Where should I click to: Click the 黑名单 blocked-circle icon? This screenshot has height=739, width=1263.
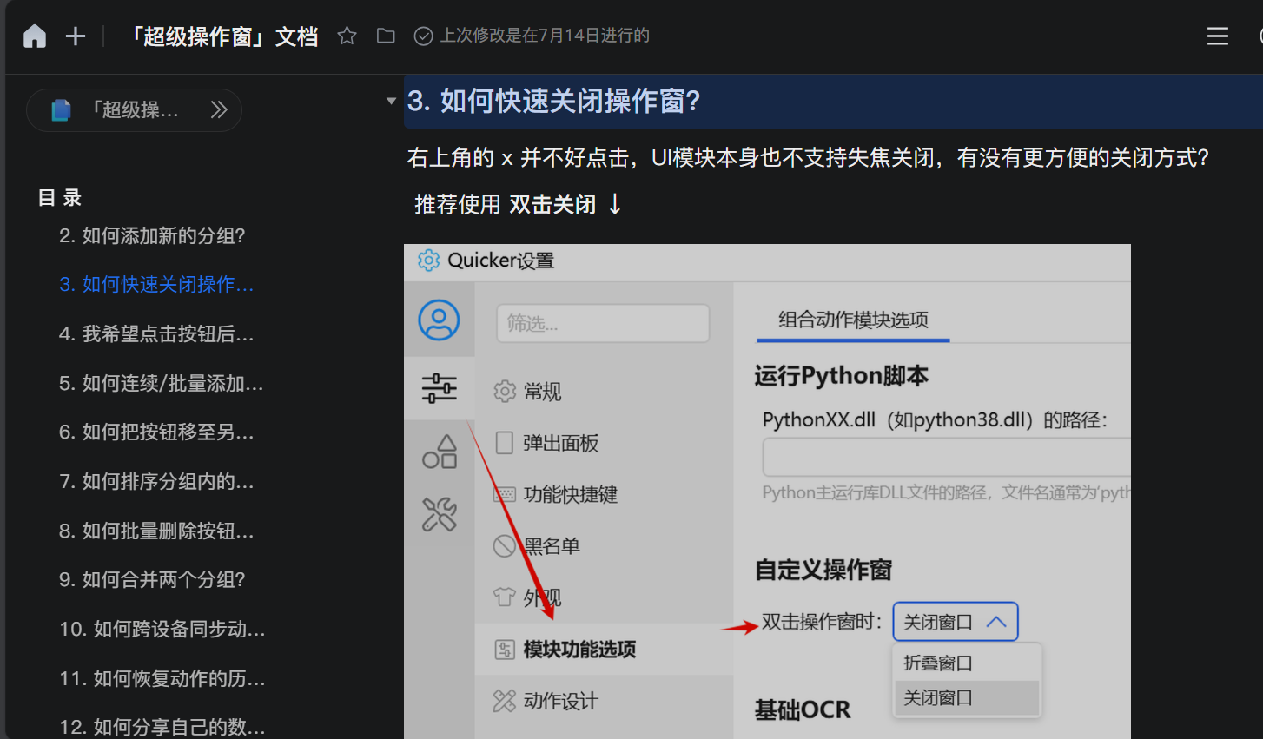pyautogui.click(x=505, y=546)
